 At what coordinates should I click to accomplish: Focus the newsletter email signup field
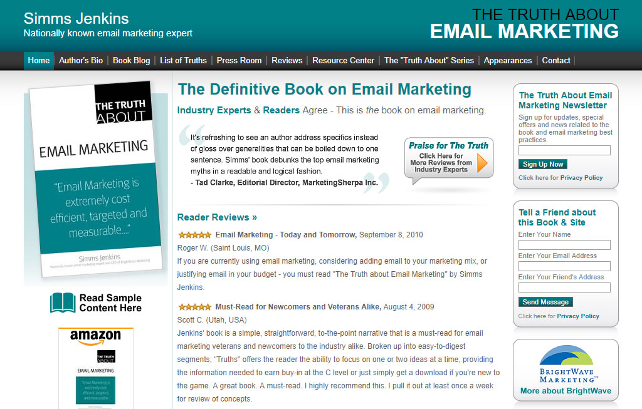[x=564, y=150]
